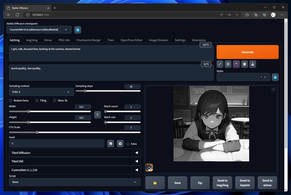Reuse the last seed with the recycle icon
291x195 pixels.
click(x=120, y=144)
